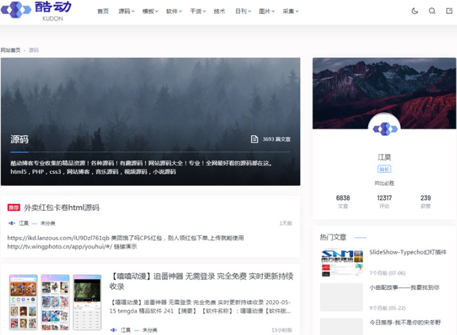Click the 网站首页 breadcrumb link
Screen dimensions: 457x335
click(x=11, y=50)
